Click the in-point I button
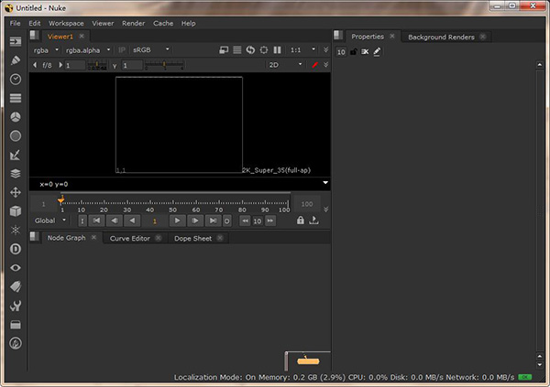 (x=82, y=221)
